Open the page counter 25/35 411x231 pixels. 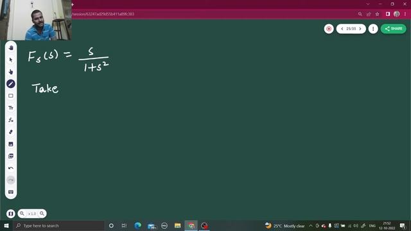click(351, 29)
